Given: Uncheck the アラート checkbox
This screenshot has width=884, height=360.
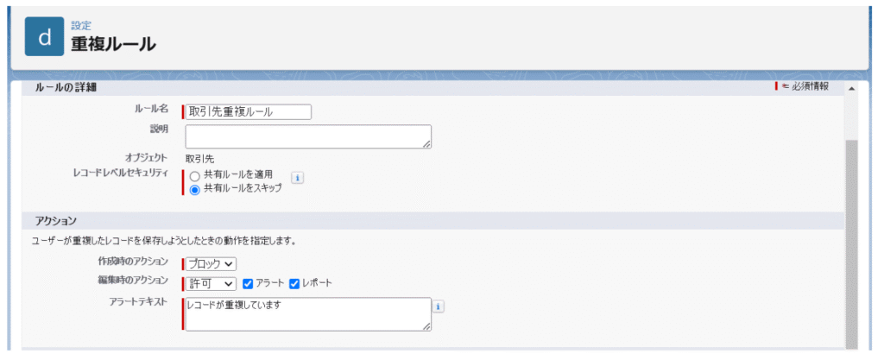Looking at the screenshot, I should point(248,283).
